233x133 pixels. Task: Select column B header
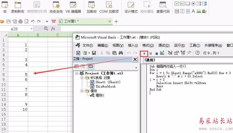(x=38, y=35)
